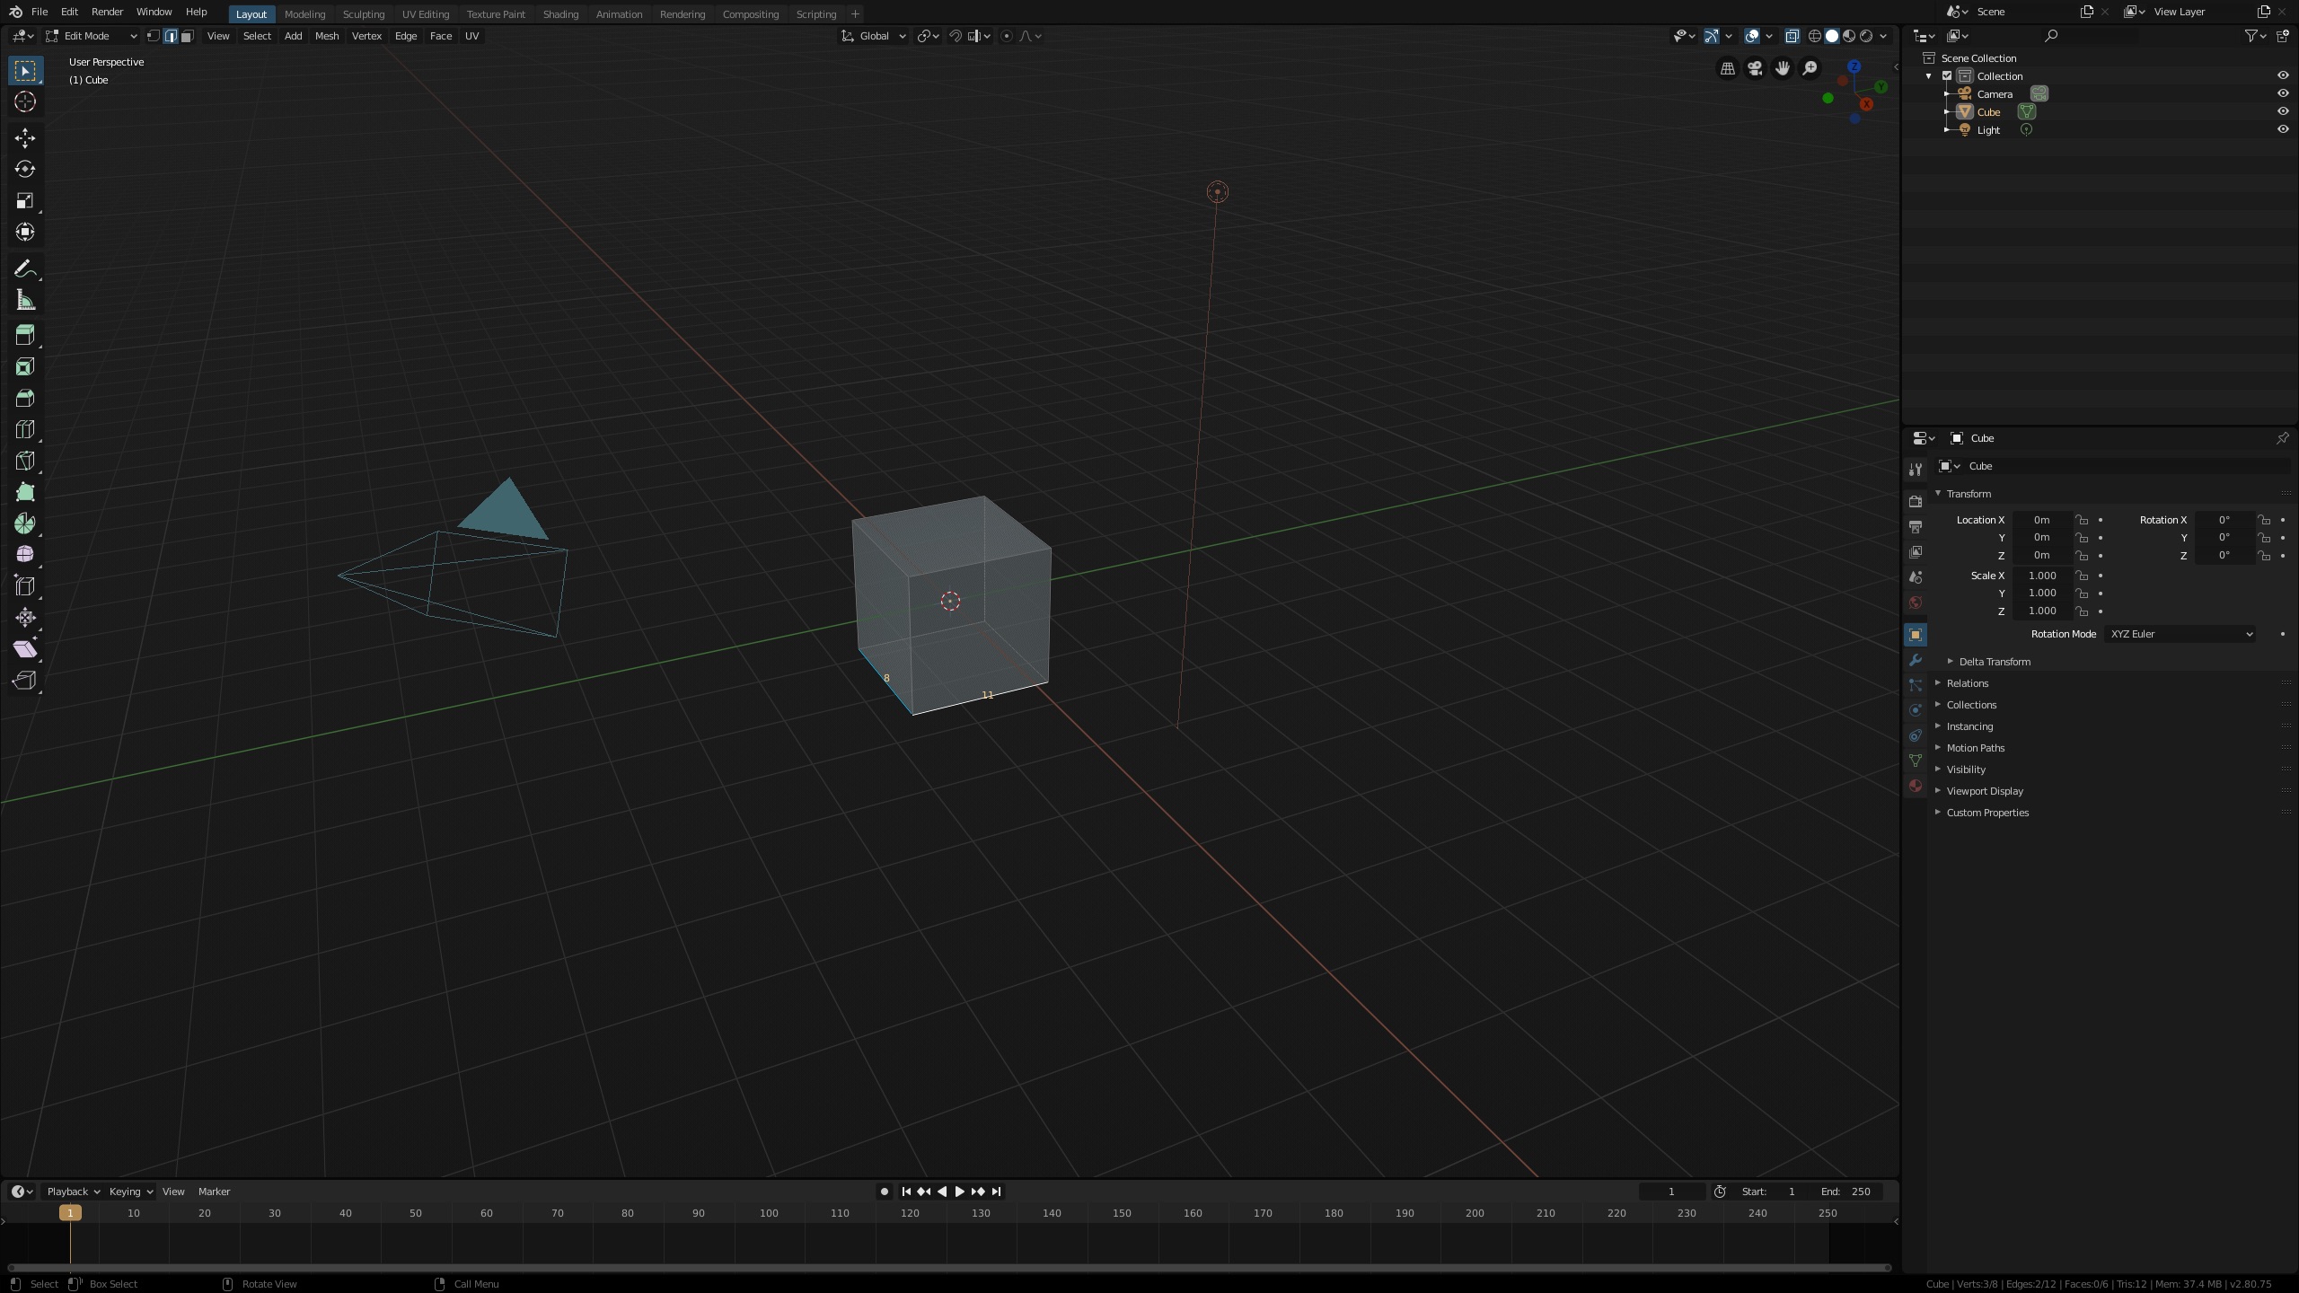Switch to face select mode

coord(188,36)
